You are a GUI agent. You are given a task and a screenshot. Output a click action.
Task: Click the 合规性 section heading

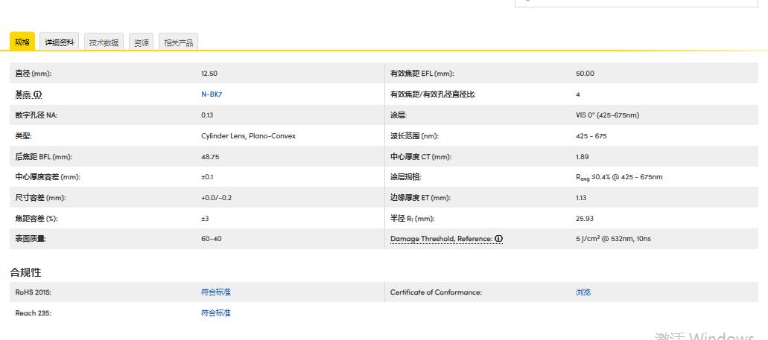click(x=25, y=272)
